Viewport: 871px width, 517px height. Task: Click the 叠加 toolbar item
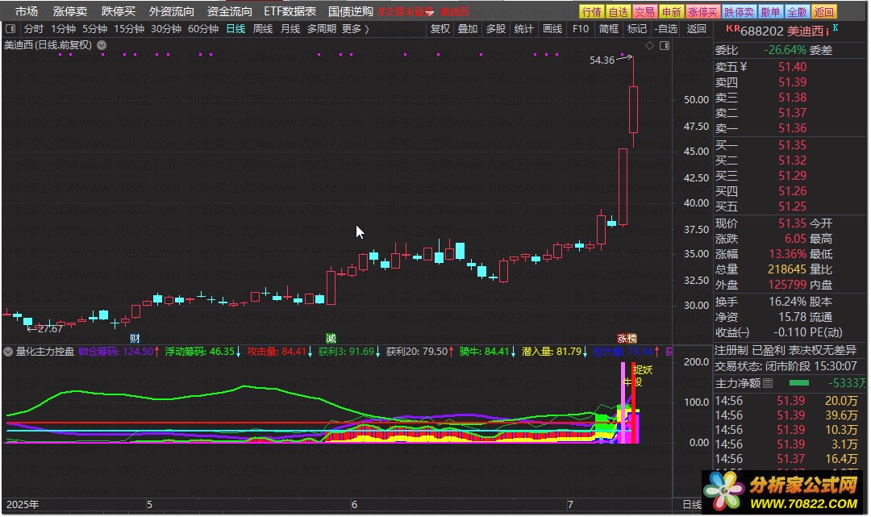[468, 28]
